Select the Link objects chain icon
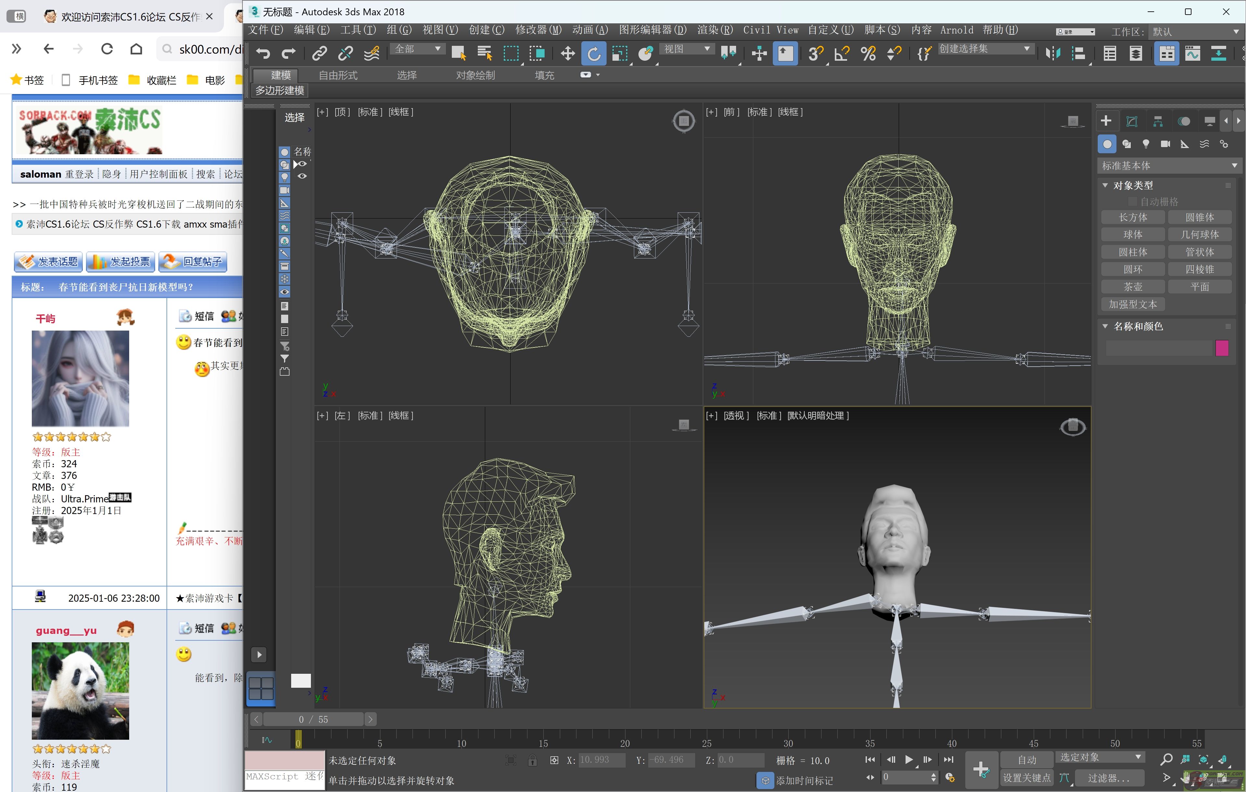Image resolution: width=1246 pixels, height=792 pixels. (x=319, y=53)
